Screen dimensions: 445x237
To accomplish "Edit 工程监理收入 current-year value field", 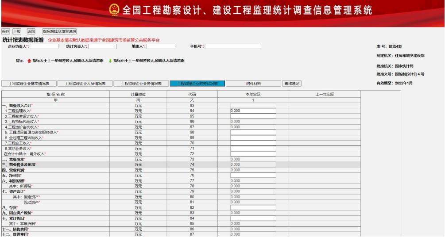I will point(252,111).
